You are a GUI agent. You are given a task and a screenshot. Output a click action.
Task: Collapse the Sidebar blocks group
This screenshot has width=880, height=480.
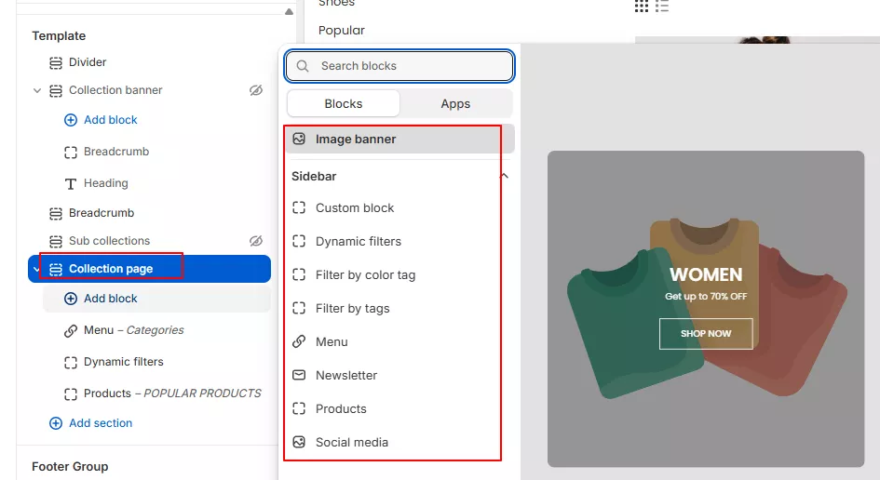[x=504, y=176]
